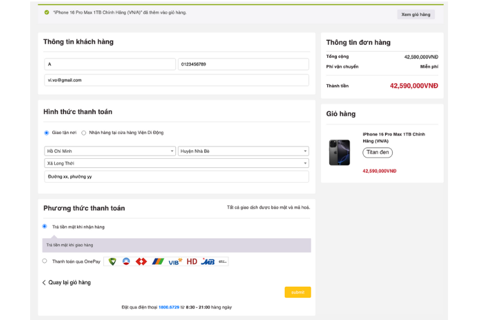Click the HD bank logo
Image resolution: width=480 pixels, height=320 pixels.
click(192, 262)
